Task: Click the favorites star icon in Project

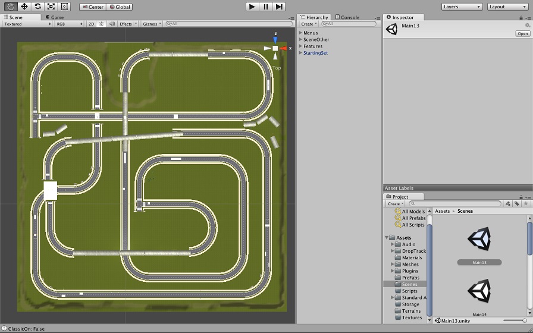Action: click(x=526, y=203)
